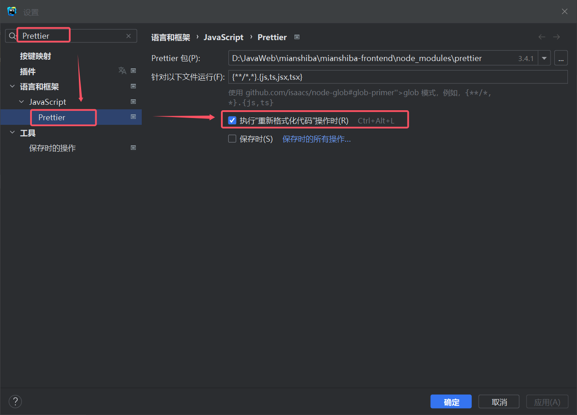Select JavaScript in the settings tree
Viewport: 577px width, 415px height.
(x=48, y=102)
